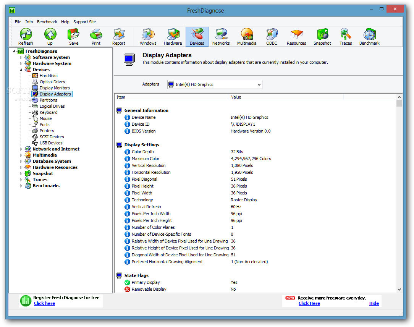Screen dimensions: 414x327
Task: Expand the Hardware Resources node
Action: coord(21,167)
